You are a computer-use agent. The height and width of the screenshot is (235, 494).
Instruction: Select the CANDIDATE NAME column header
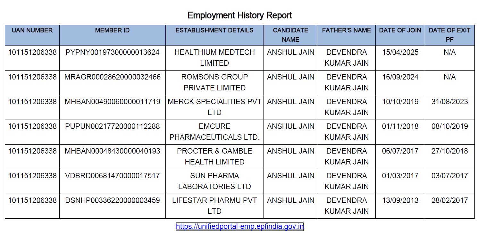tap(290, 35)
